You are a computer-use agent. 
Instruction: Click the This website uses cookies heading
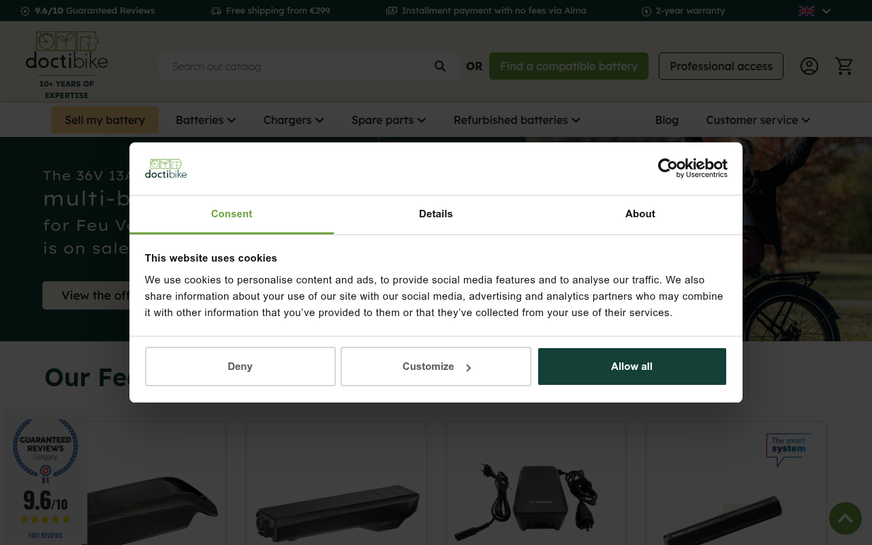211,258
